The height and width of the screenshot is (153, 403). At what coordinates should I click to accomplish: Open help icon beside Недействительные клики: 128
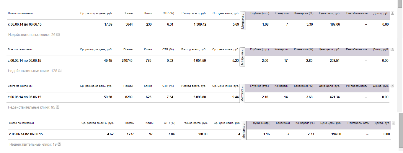click(60, 71)
